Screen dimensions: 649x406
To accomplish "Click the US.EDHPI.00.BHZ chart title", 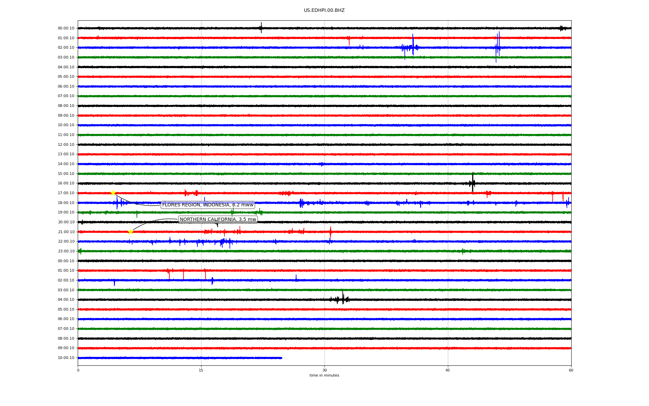I will point(324,10).
